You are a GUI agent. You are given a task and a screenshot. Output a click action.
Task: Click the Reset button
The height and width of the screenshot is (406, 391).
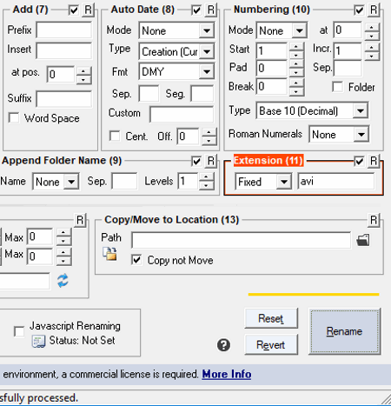[271, 318]
